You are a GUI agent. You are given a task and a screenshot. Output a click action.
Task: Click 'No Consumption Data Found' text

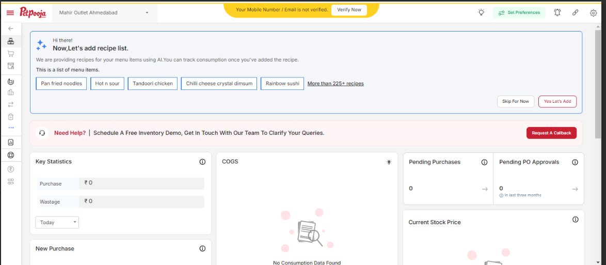307,263
